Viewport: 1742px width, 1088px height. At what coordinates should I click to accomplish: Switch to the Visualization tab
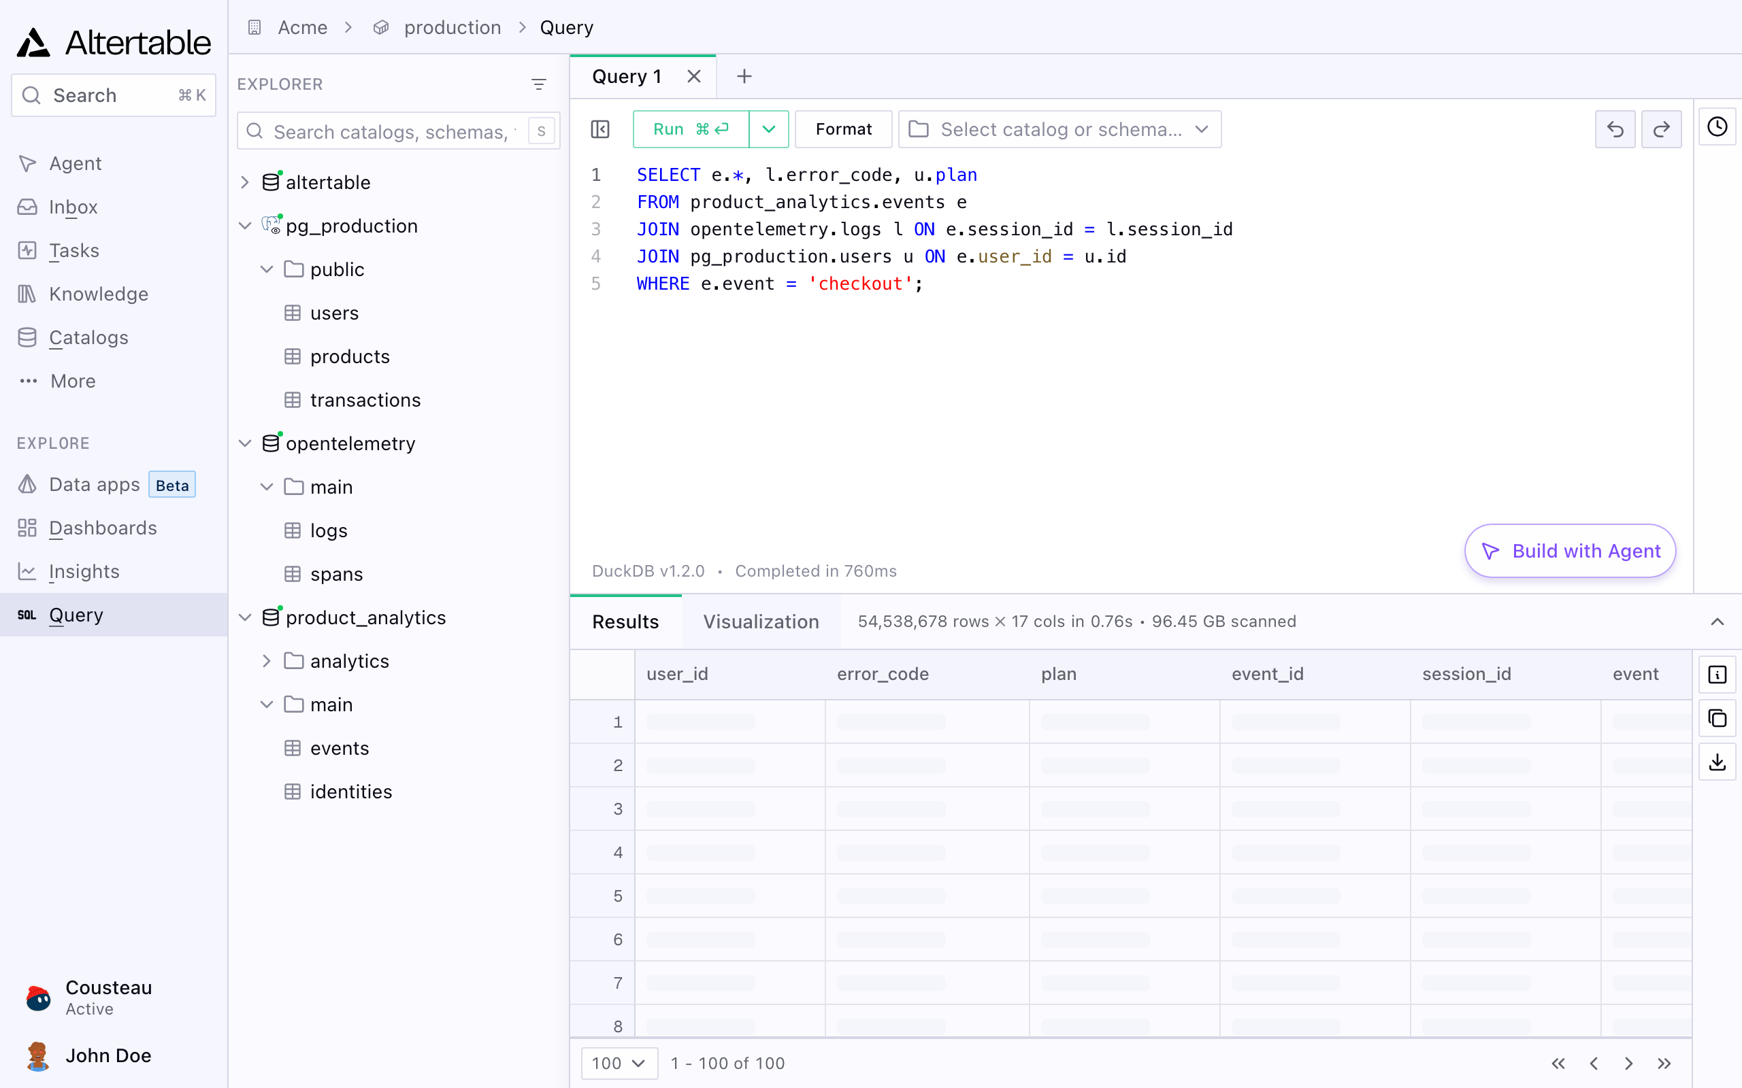(761, 622)
